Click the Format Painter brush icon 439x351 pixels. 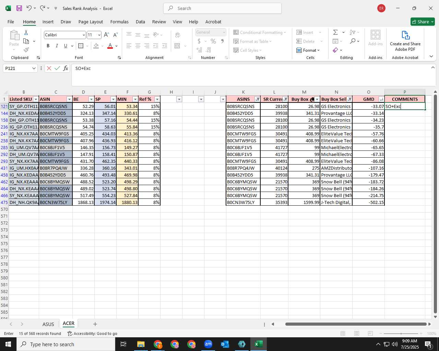[x=26, y=50]
